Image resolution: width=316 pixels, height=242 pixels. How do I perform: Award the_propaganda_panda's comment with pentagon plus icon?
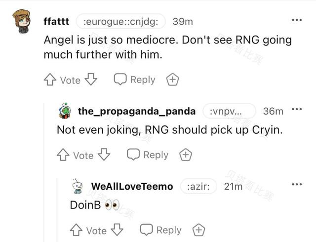(186, 155)
